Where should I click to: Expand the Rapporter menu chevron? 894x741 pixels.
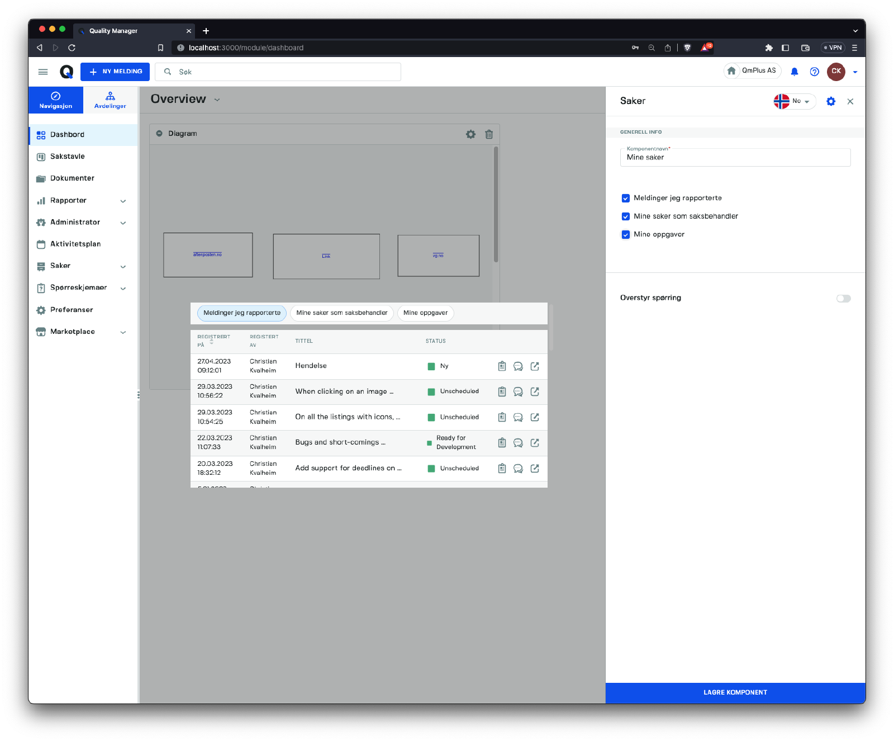pyautogui.click(x=123, y=201)
